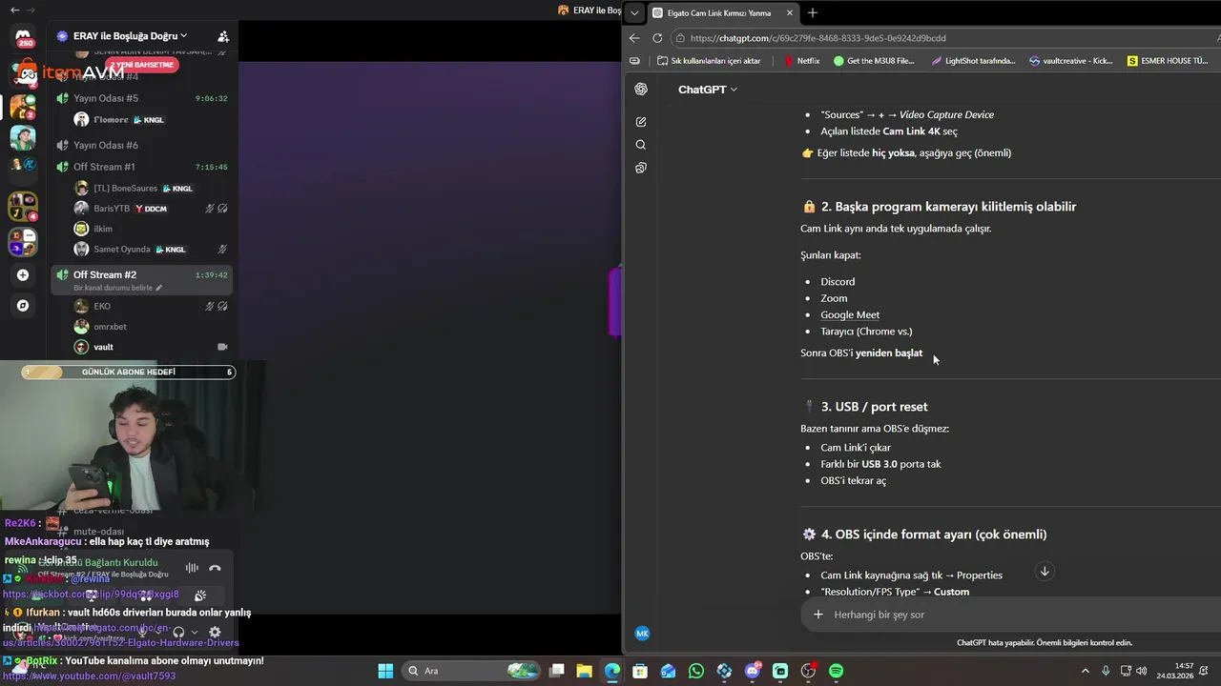Click the browser address bar URL
The image size is (1221, 686).
[x=817, y=38]
